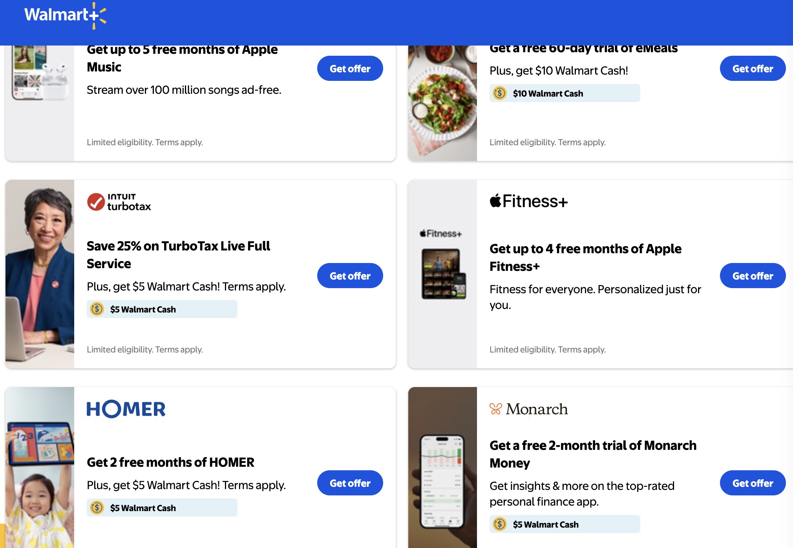Open the HOMER child with tablet image
The image size is (793, 548).
pos(40,467)
